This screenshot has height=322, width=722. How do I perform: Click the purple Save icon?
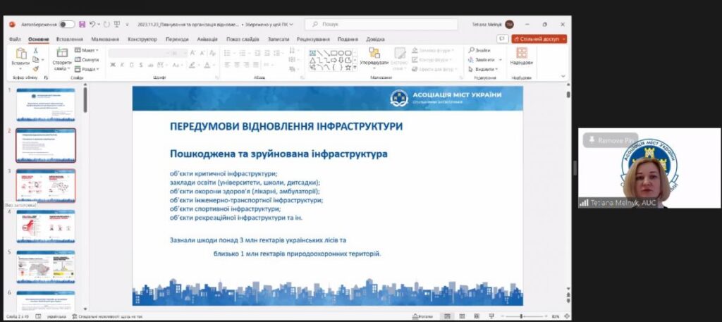82,25
